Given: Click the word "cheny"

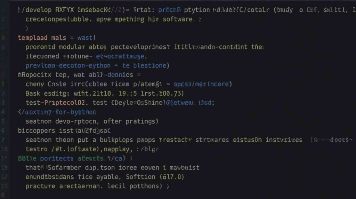Looking at the screenshot, I should pyautogui.click(x=35, y=84).
